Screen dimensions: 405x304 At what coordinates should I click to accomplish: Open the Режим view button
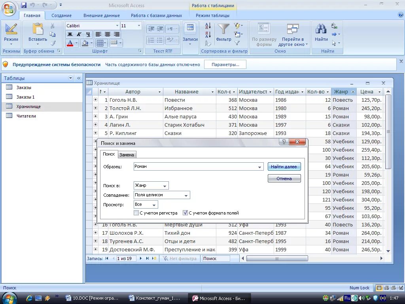pyautogui.click(x=11, y=34)
